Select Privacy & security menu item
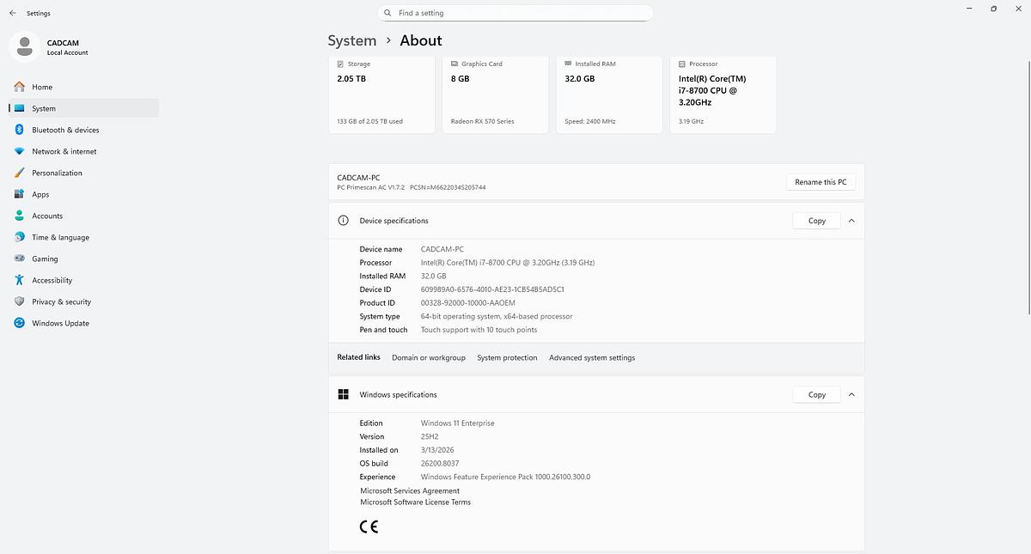The height and width of the screenshot is (554, 1031). click(61, 301)
